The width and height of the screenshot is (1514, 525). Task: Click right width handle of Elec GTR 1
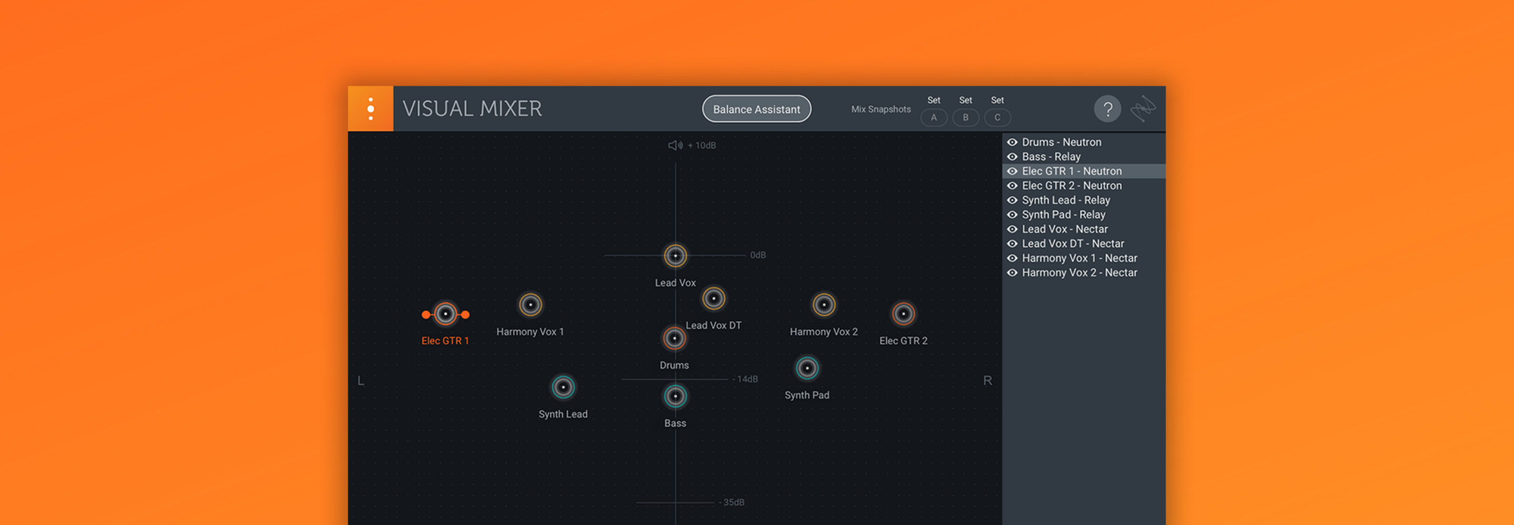(465, 315)
